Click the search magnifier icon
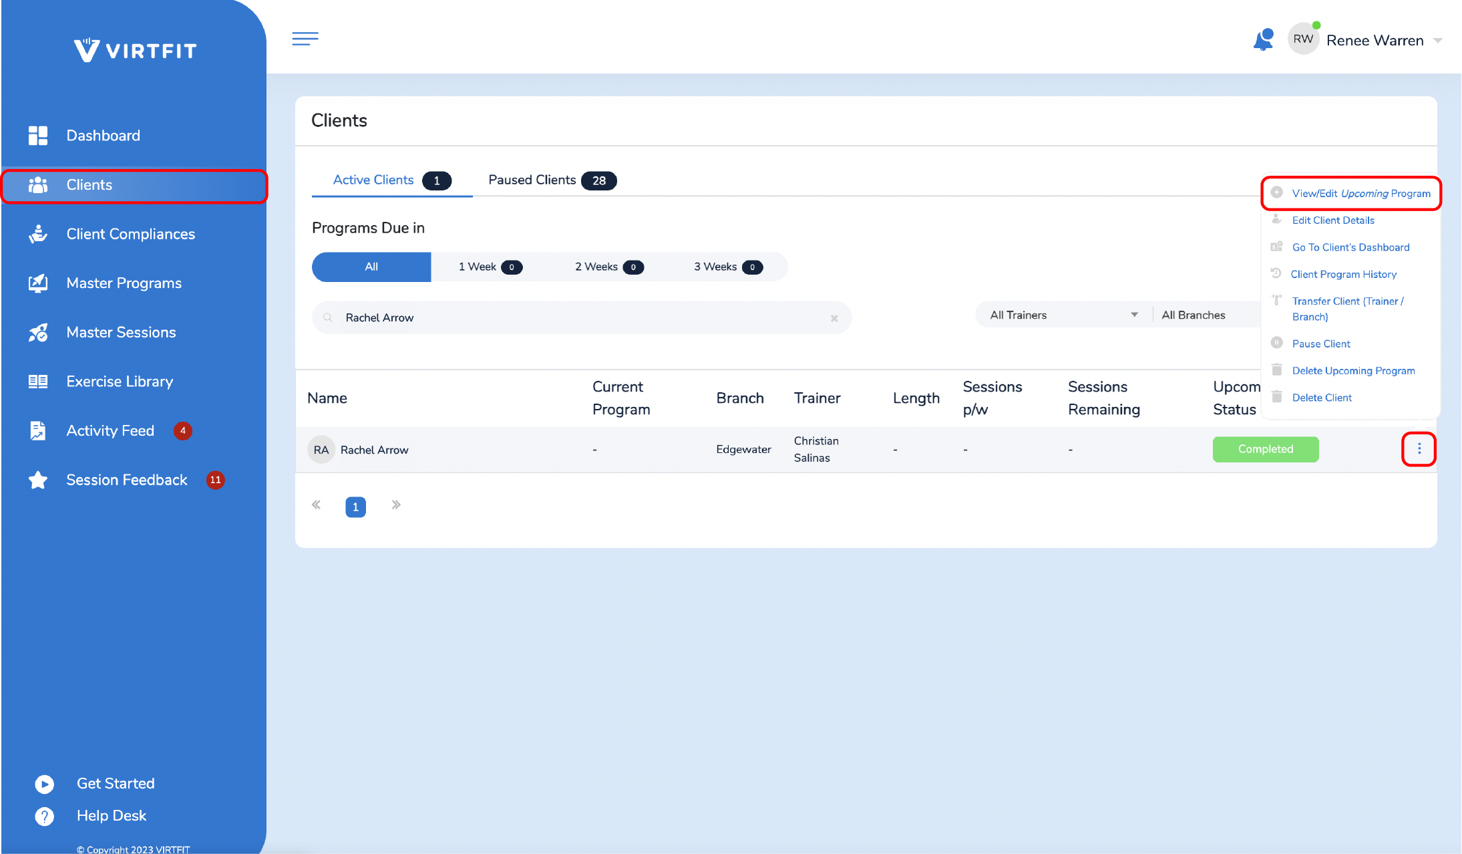Image resolution: width=1462 pixels, height=854 pixels. click(328, 317)
